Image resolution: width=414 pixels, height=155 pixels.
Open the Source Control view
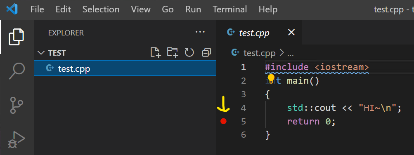[17, 105]
